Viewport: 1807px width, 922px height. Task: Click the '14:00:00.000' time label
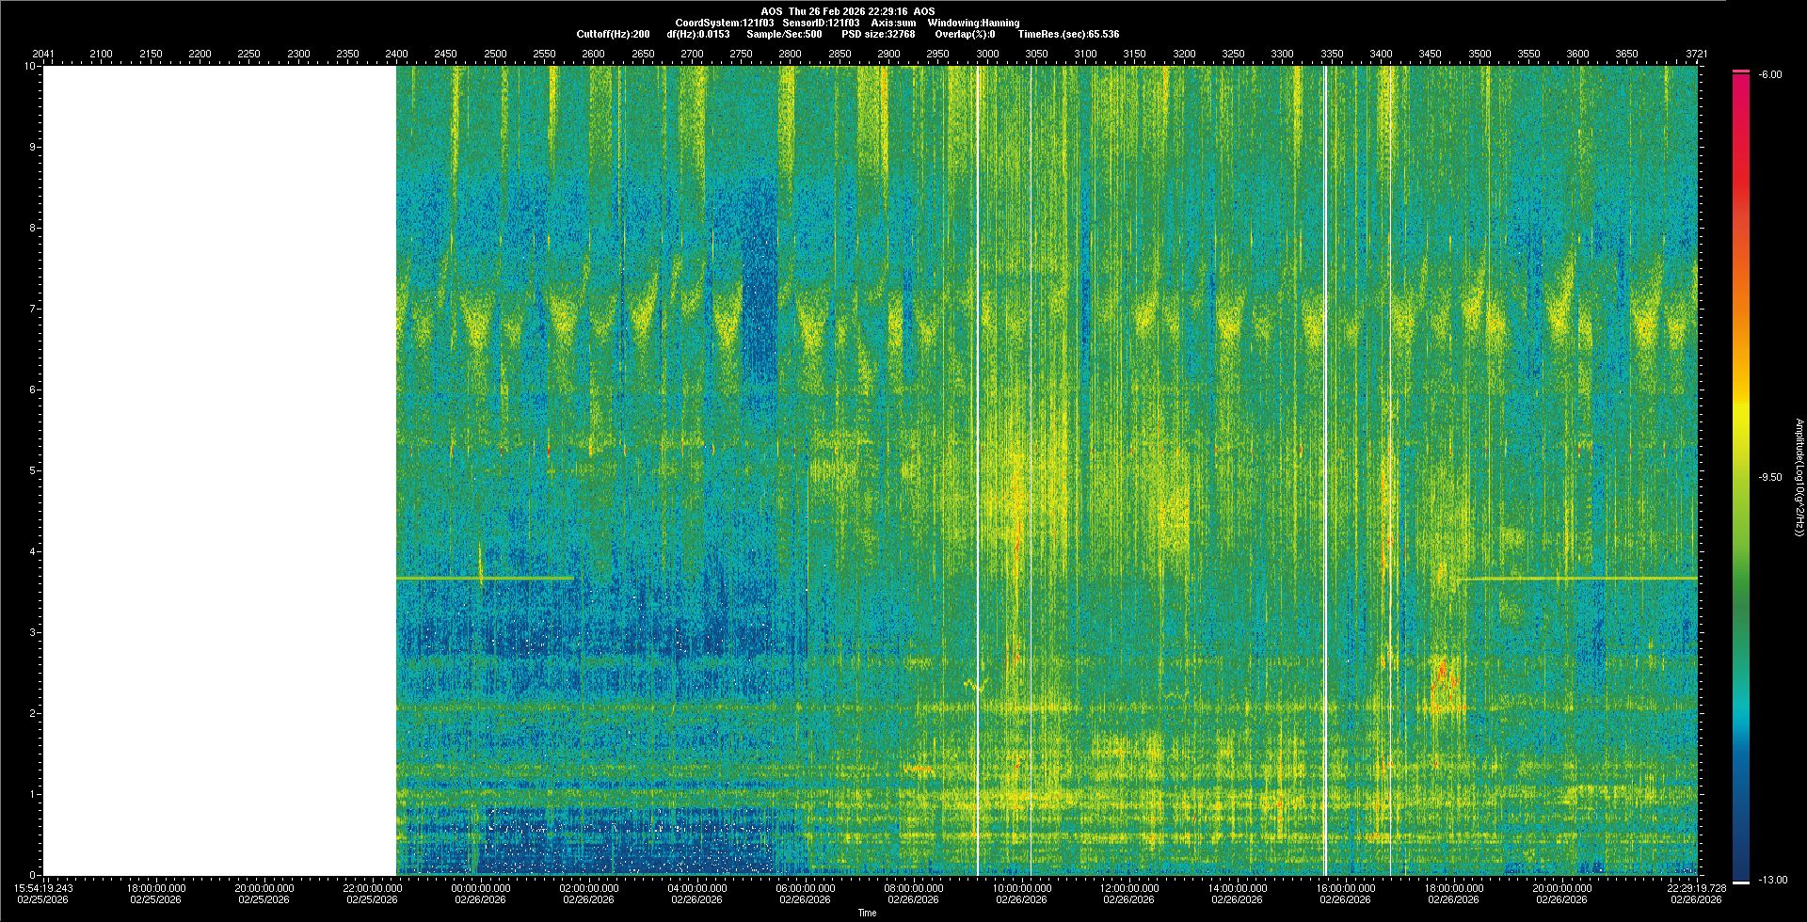click(1238, 888)
